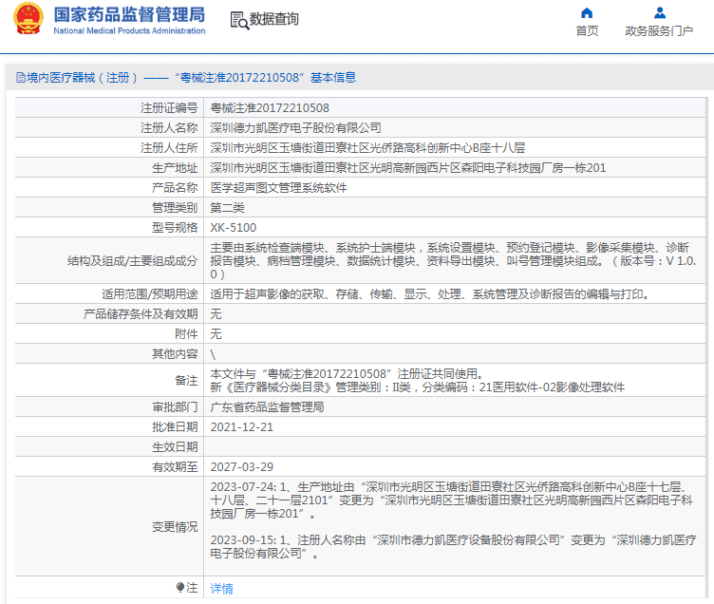Click the empty 生效日期 value cell
714x604 pixels.
[455, 447]
